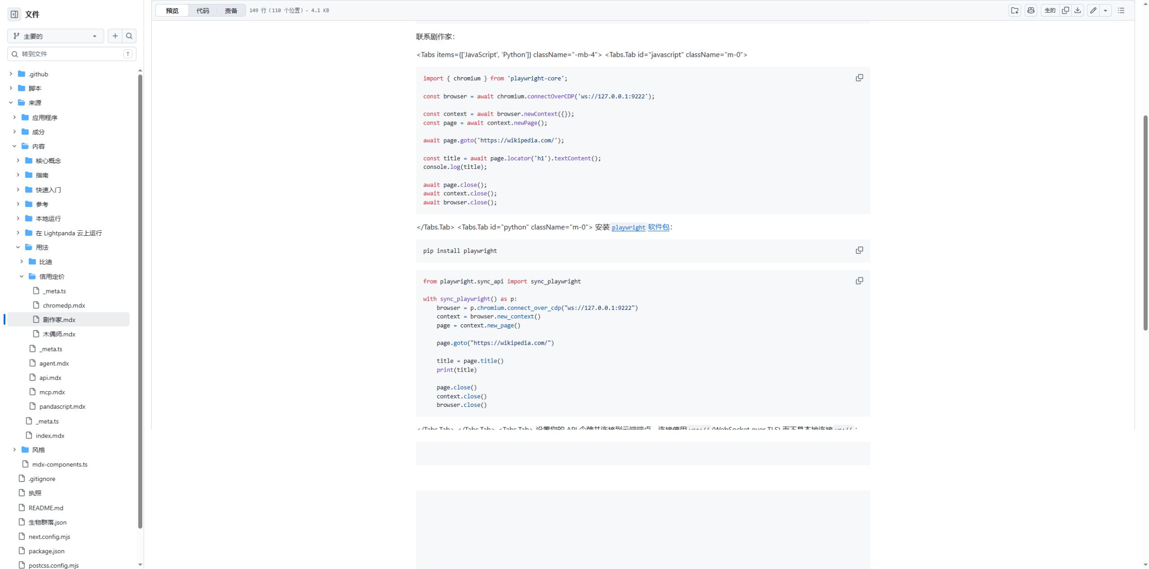
Task: Copy the JavaScript playwright-core code block
Action: (859, 78)
